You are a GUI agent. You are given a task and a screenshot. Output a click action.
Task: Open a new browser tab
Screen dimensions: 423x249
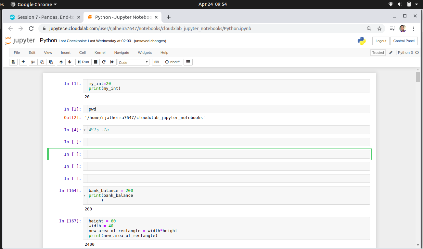(x=169, y=17)
